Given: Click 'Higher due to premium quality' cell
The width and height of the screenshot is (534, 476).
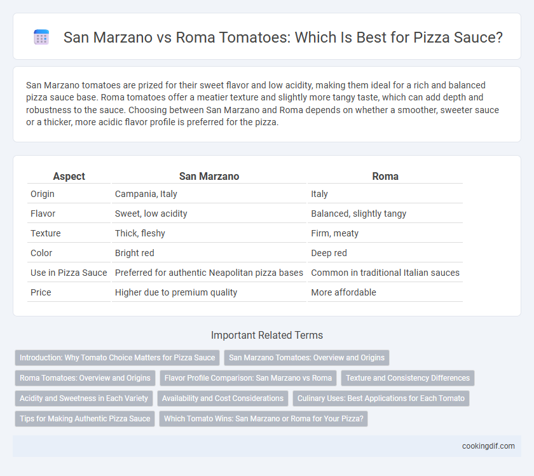Looking at the screenshot, I should [x=209, y=292].
